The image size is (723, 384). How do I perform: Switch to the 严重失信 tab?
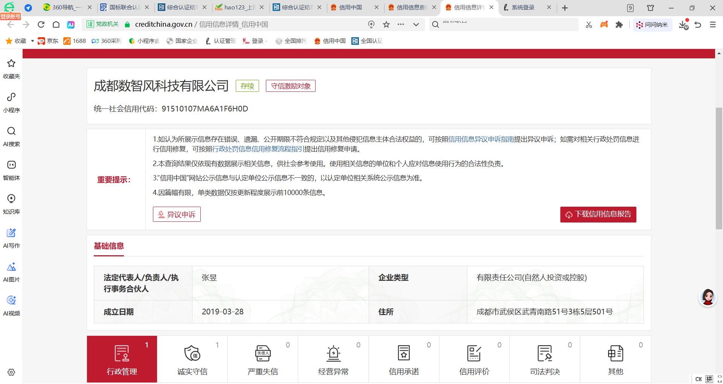[263, 359]
